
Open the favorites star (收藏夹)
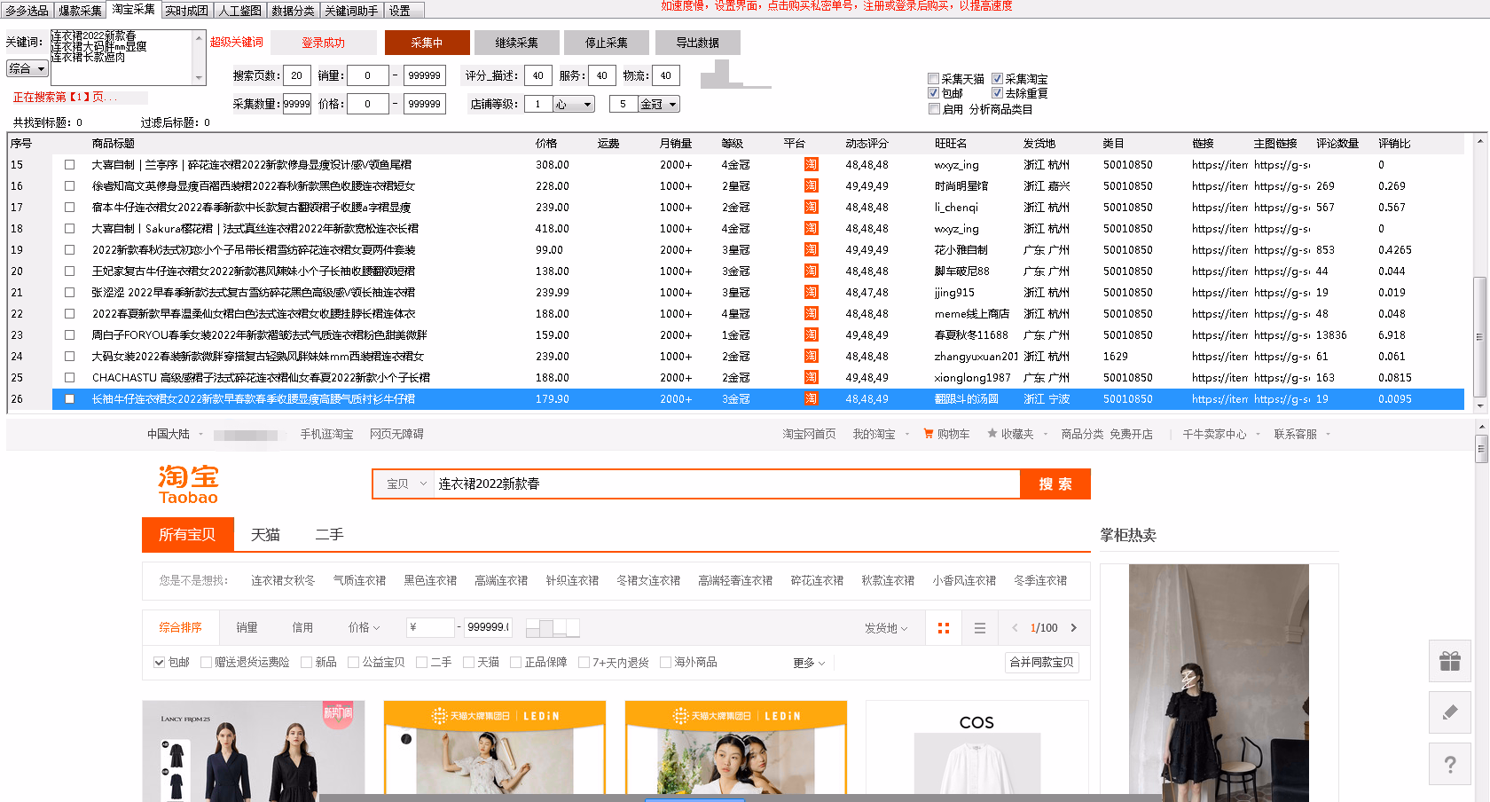[1010, 434]
